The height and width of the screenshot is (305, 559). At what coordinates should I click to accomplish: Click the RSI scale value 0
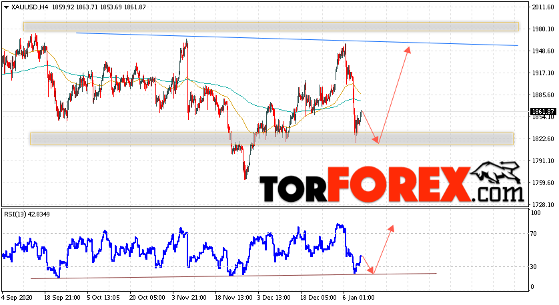click(532, 287)
